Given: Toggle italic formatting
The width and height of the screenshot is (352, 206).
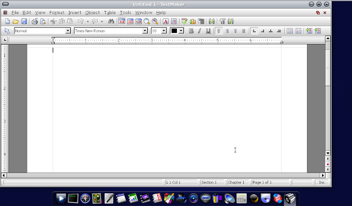Looking at the screenshot, I should coord(199,31).
